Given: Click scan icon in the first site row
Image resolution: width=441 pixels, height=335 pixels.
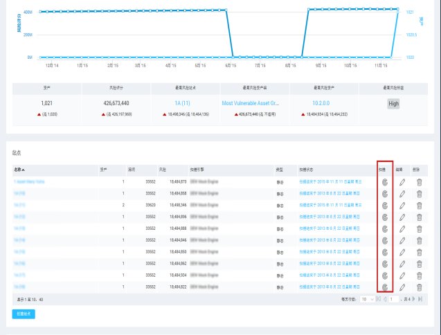Looking at the screenshot, I should [384, 182].
